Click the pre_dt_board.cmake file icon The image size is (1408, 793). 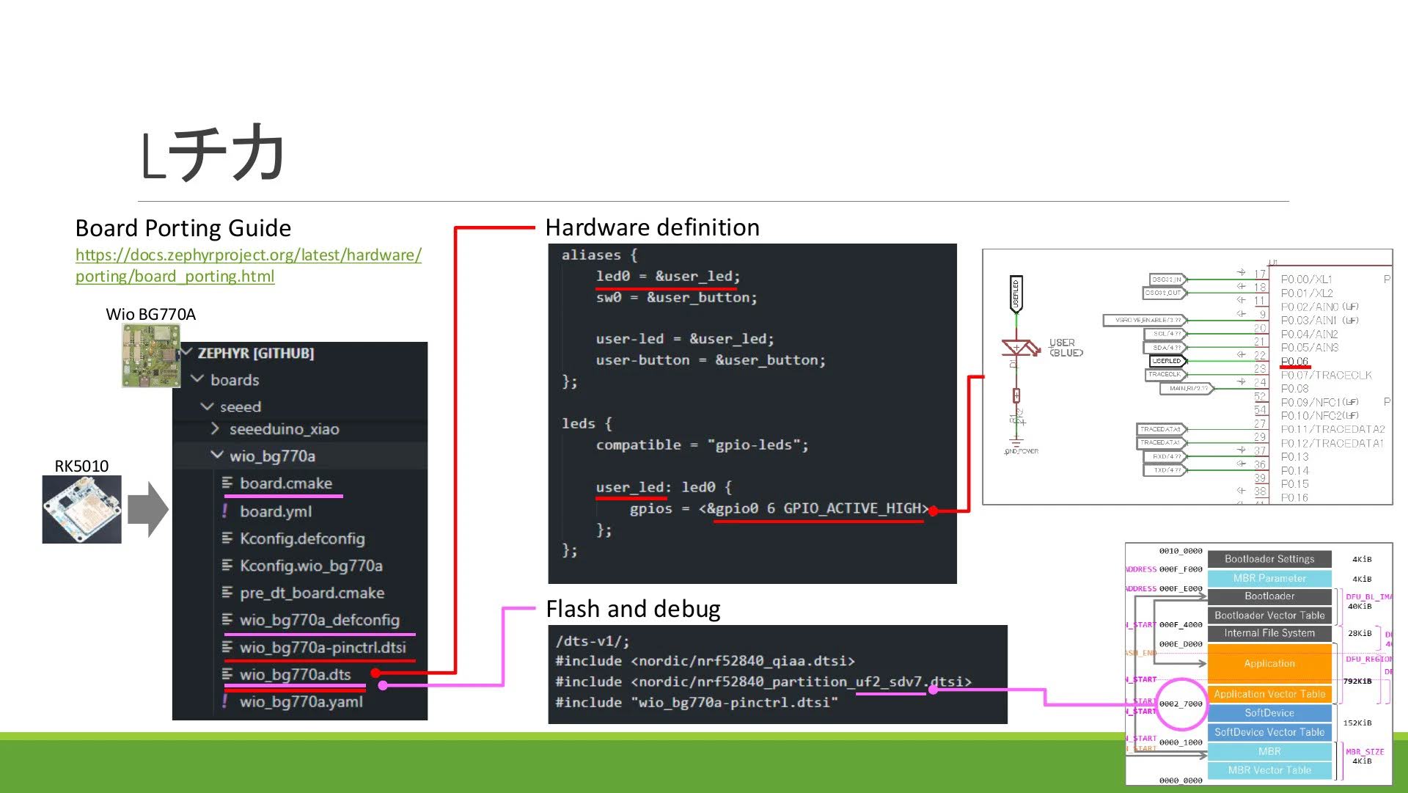[x=227, y=593]
